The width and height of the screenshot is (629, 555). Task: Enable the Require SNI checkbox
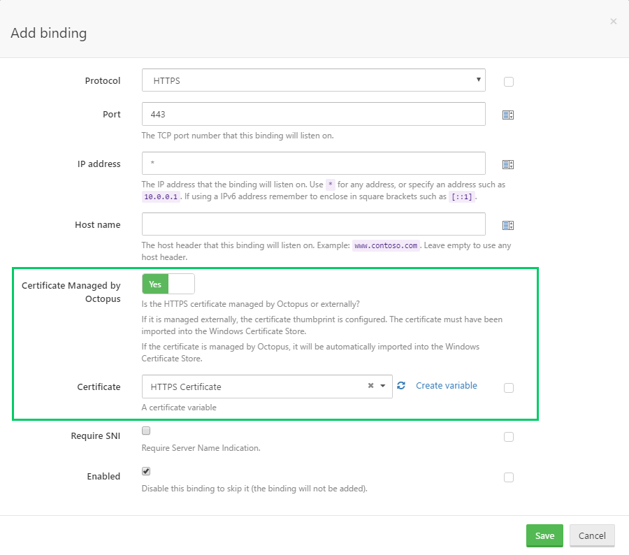point(145,430)
